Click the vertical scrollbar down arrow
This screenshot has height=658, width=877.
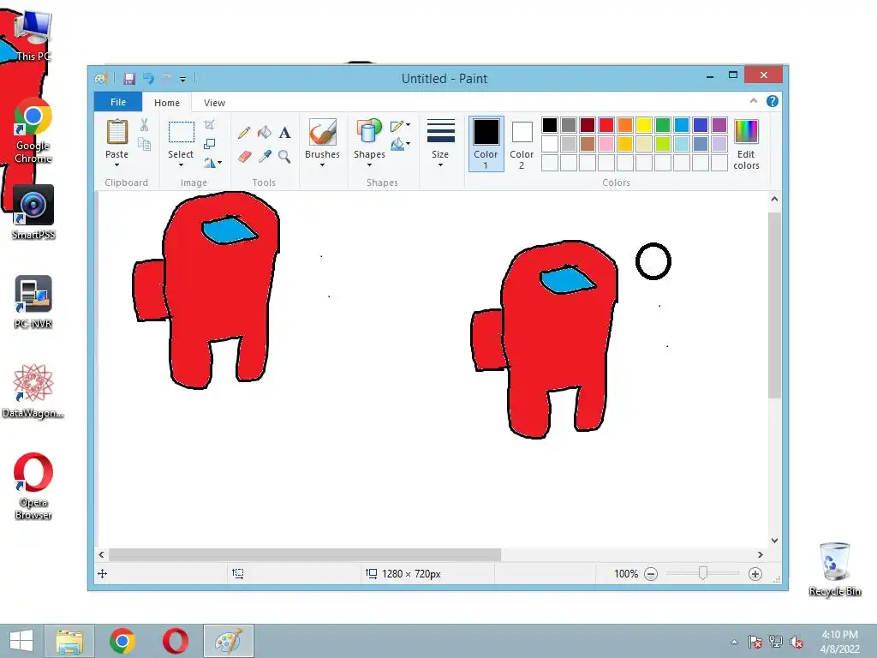[774, 541]
